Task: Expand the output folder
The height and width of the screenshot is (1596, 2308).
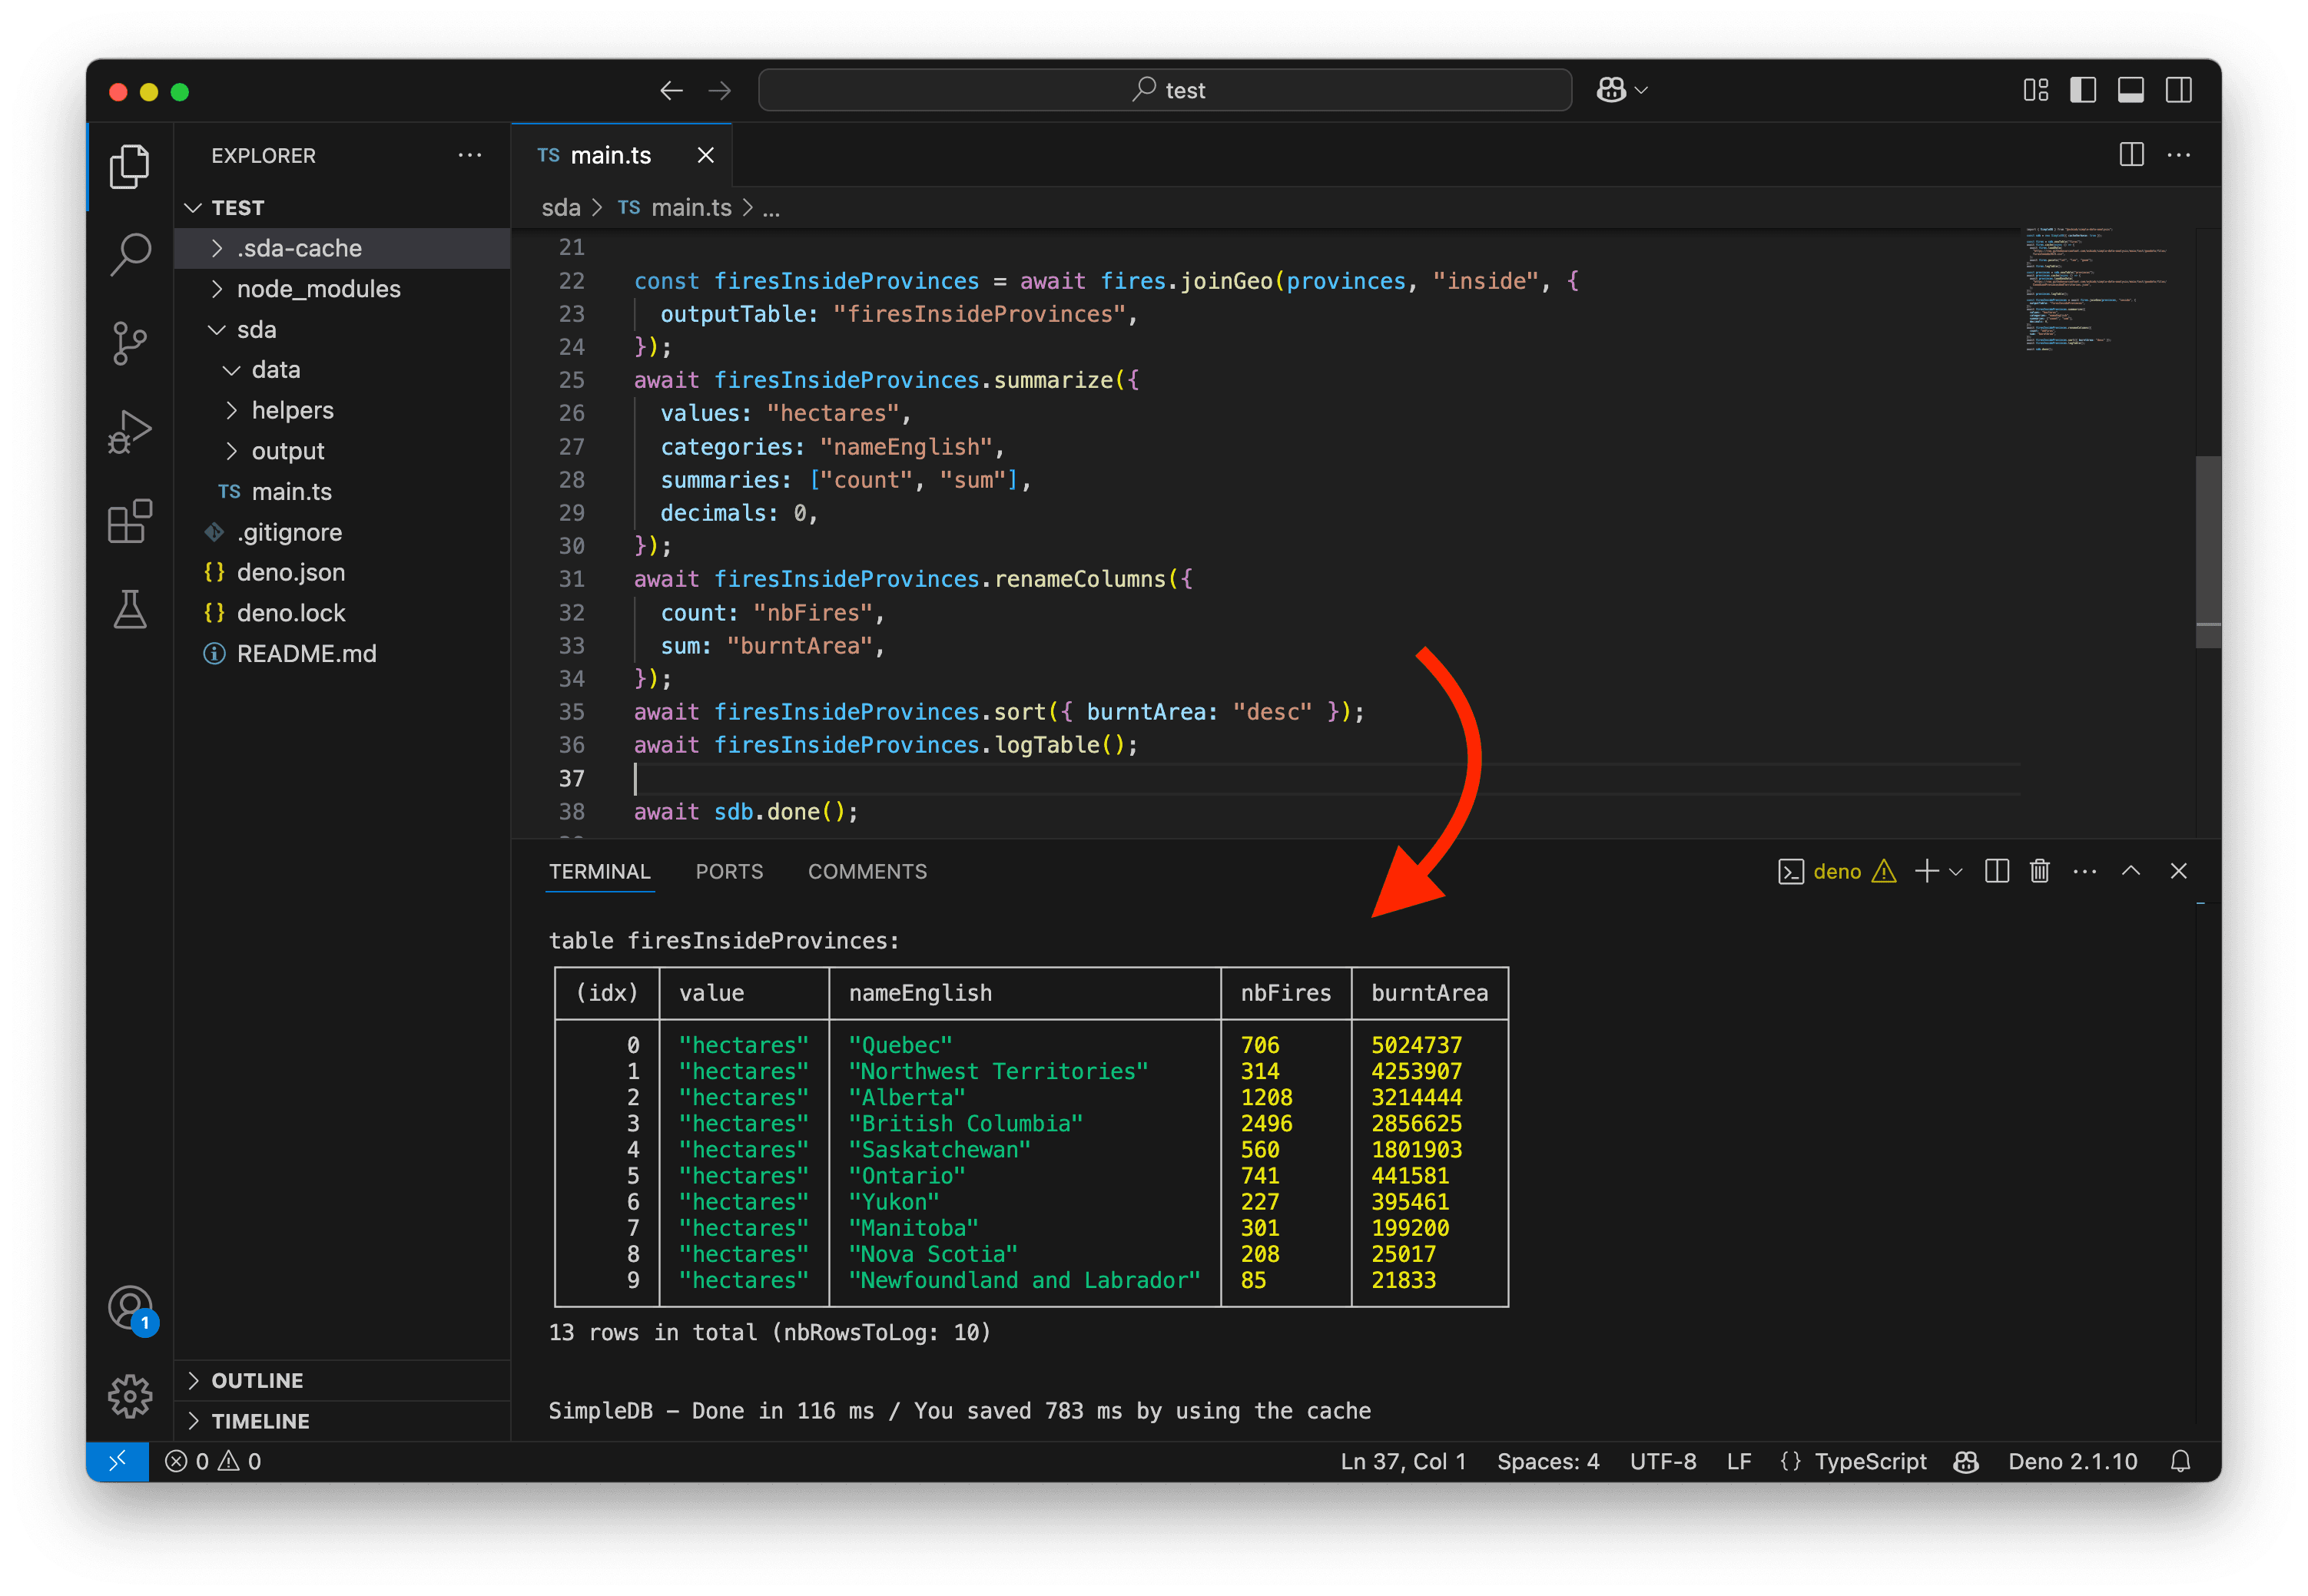Action: point(341,451)
